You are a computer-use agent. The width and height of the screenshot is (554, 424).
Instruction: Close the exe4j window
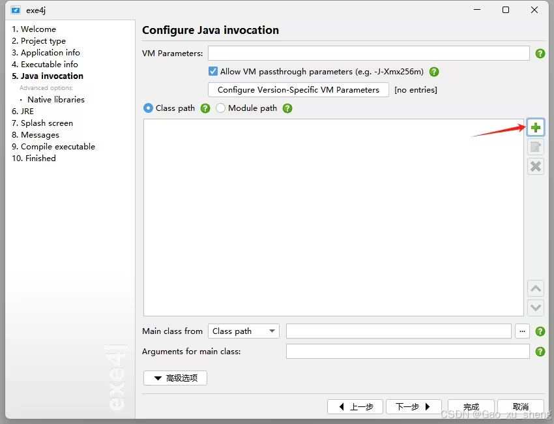(534, 10)
